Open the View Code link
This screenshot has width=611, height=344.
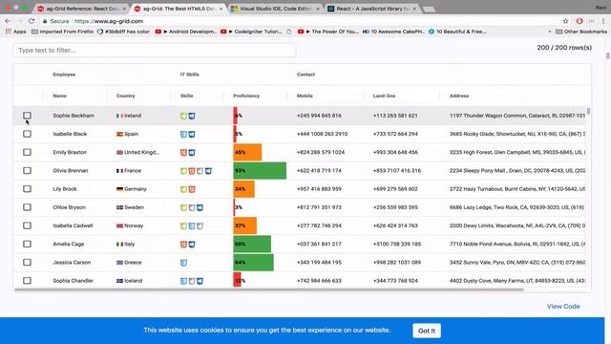pyautogui.click(x=563, y=306)
